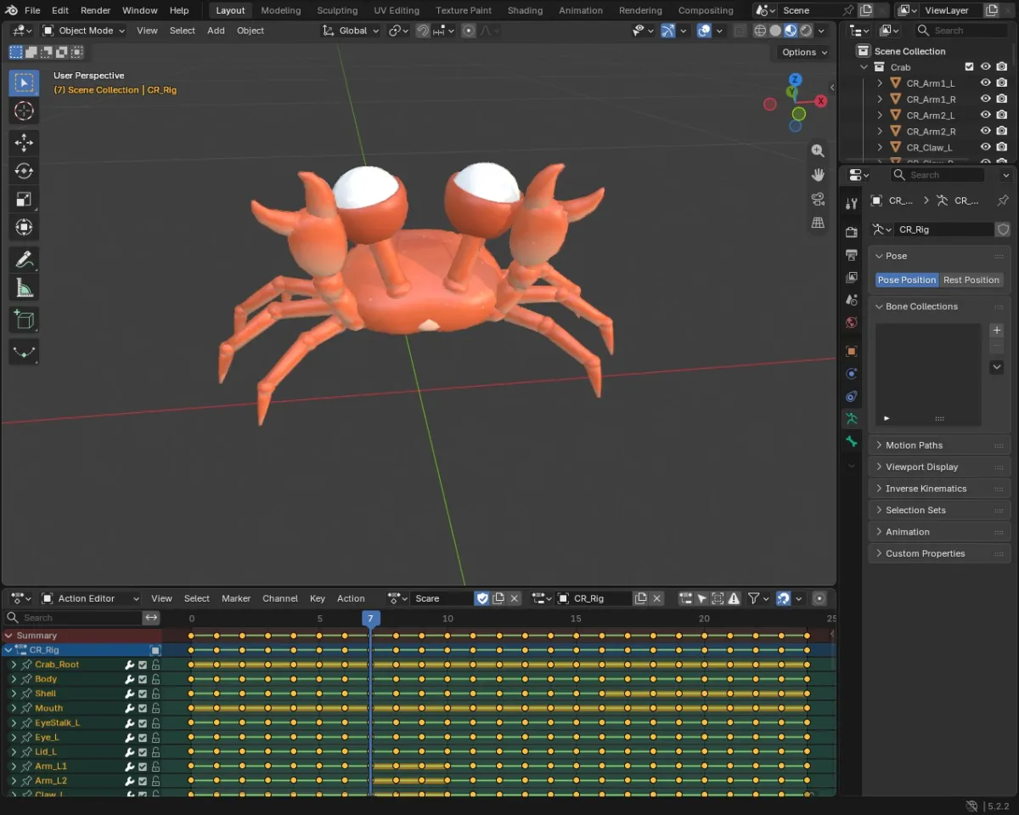Activate the Select Box tool
The image size is (1019, 815).
click(x=24, y=82)
